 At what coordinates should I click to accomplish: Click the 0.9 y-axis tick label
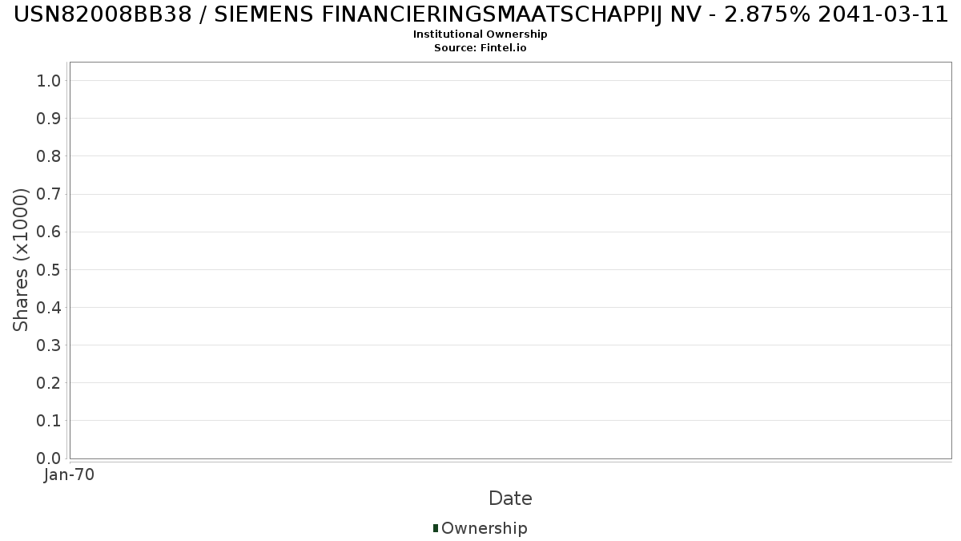[x=49, y=118]
